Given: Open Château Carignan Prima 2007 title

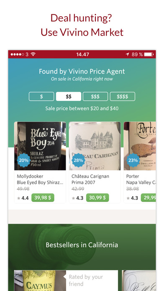Looking at the screenshot, I should [x=90, y=179].
